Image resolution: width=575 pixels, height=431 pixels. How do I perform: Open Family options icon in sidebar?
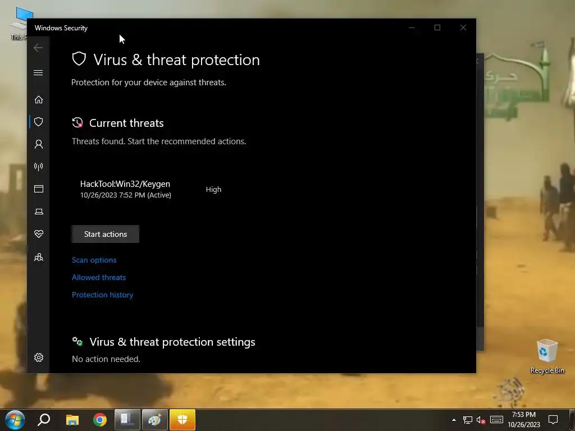39,257
